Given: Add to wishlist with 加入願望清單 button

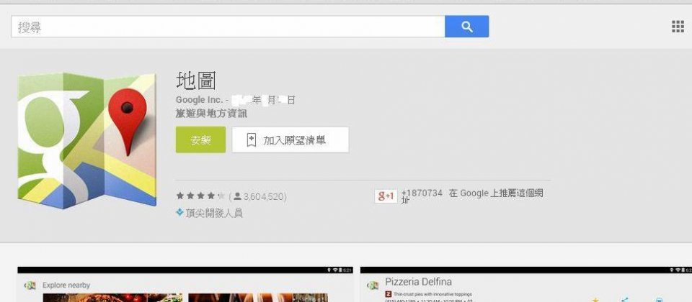Looking at the screenshot, I should click(290, 140).
